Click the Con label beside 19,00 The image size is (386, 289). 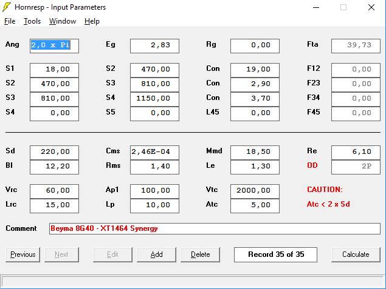point(213,68)
